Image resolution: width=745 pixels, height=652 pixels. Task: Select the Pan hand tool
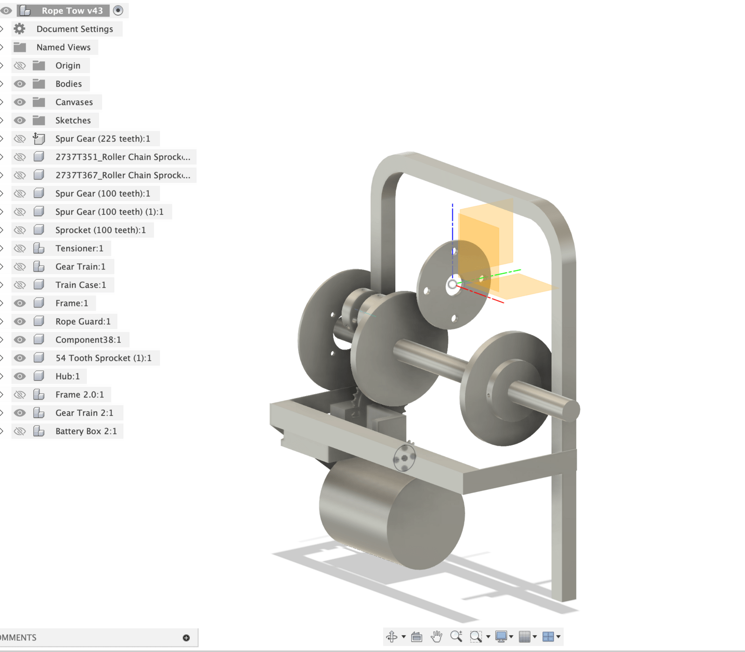(436, 637)
